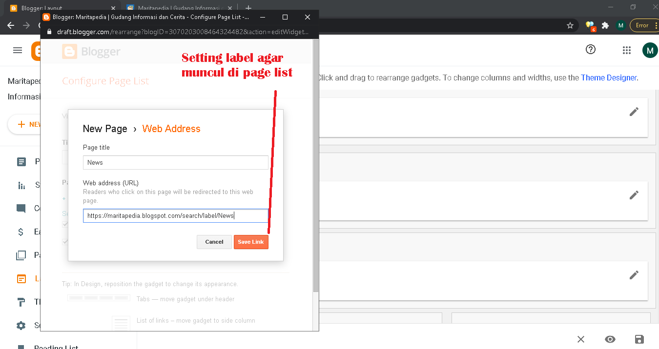Screen dimensions: 659x349
Task: Save the gadget using the floppy disk icon
Action: [x=640, y=339]
